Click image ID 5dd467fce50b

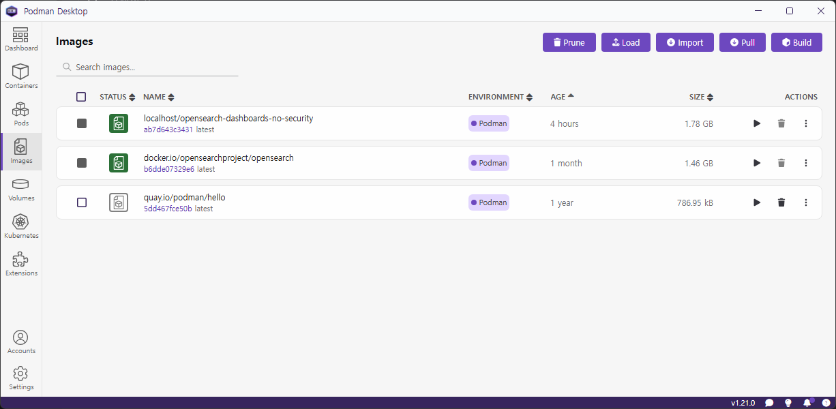pos(168,209)
